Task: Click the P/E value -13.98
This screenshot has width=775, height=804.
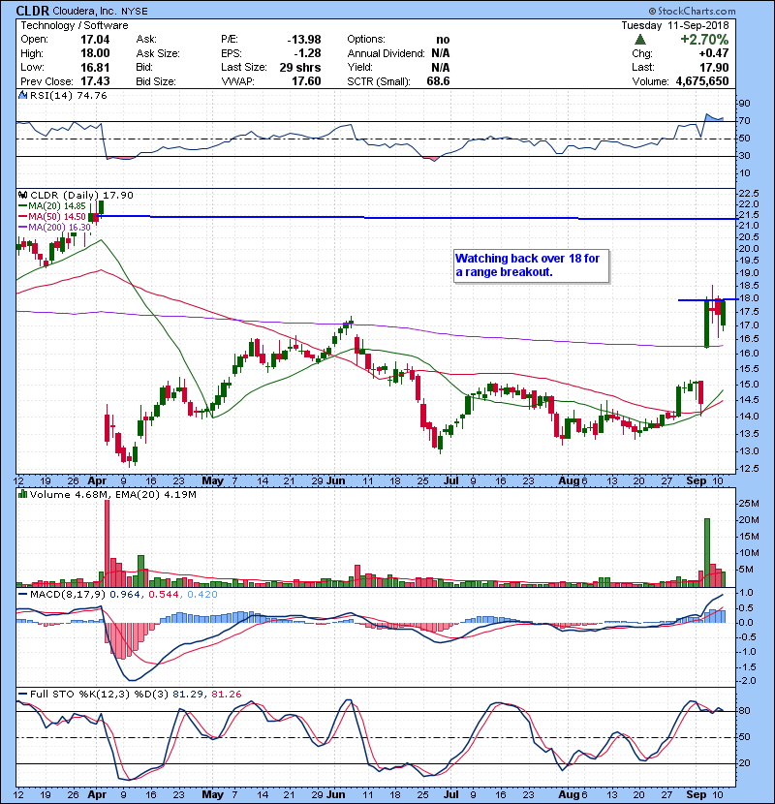Action: pos(304,40)
